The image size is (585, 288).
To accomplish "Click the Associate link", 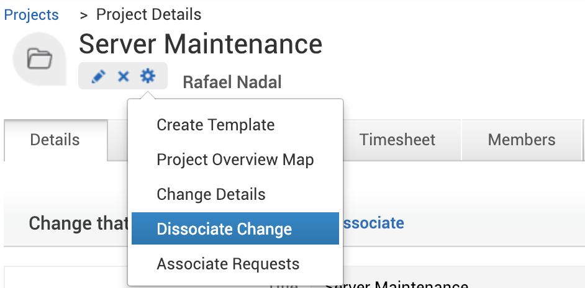I will 373,223.
